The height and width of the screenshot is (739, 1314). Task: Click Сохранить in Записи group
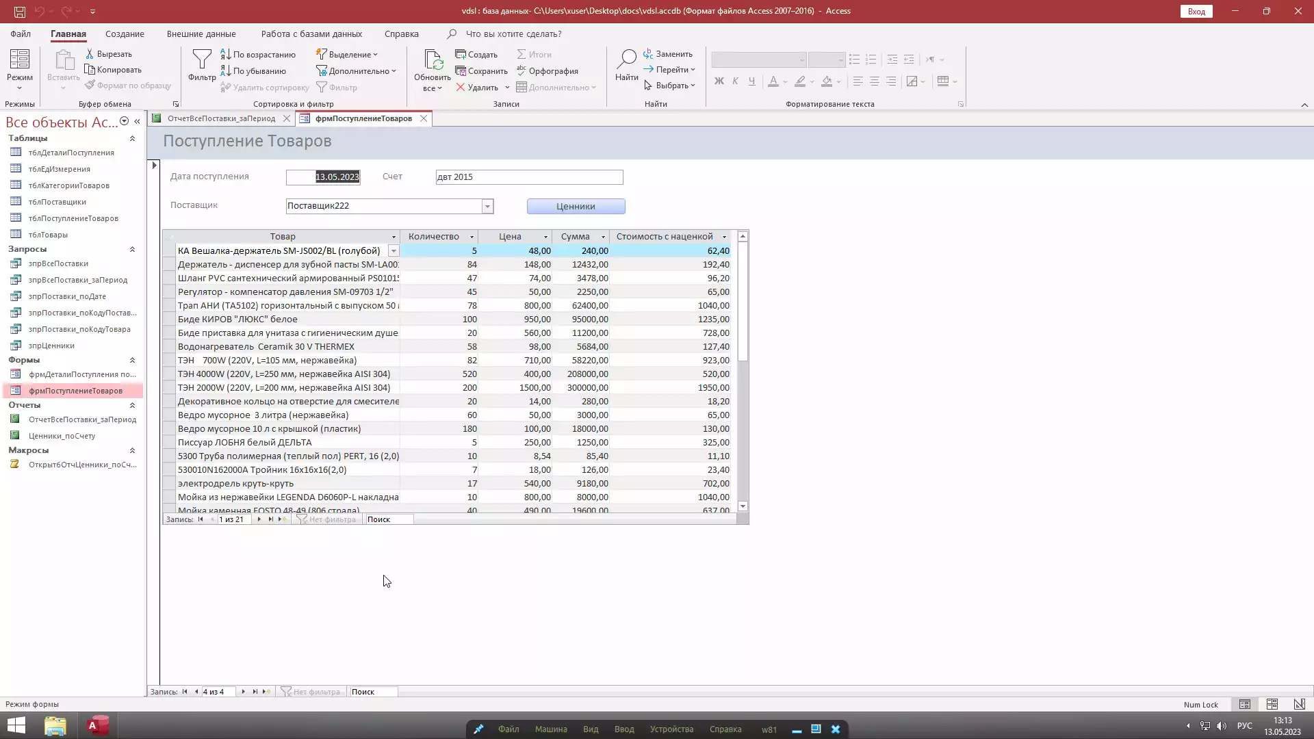(x=481, y=70)
